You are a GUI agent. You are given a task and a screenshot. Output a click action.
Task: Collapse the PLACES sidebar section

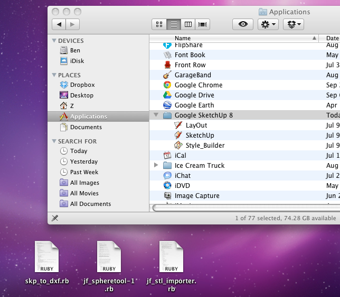pyautogui.click(x=54, y=75)
